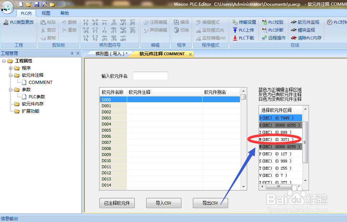
Task: Pin the 工程管理 panel
Action: click(x=72, y=53)
